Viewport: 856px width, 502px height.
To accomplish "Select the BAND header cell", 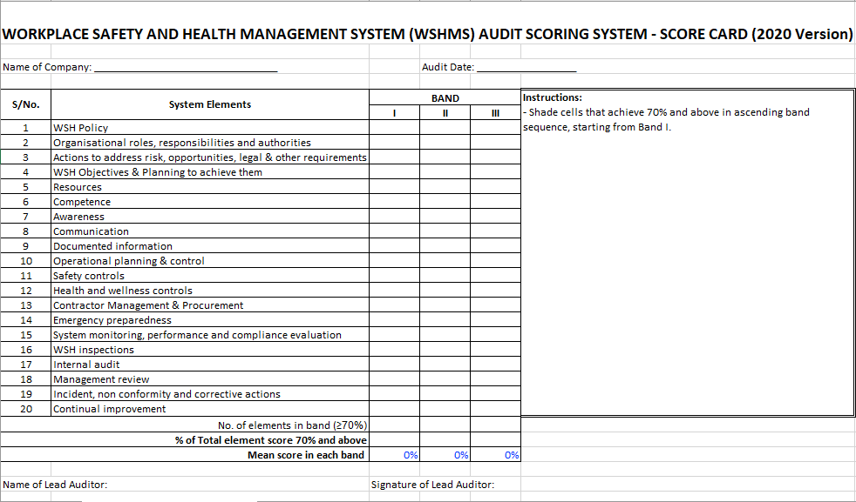I will click(445, 98).
